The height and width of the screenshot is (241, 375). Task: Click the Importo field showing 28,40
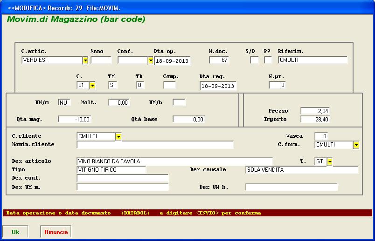pyautogui.click(x=315, y=119)
